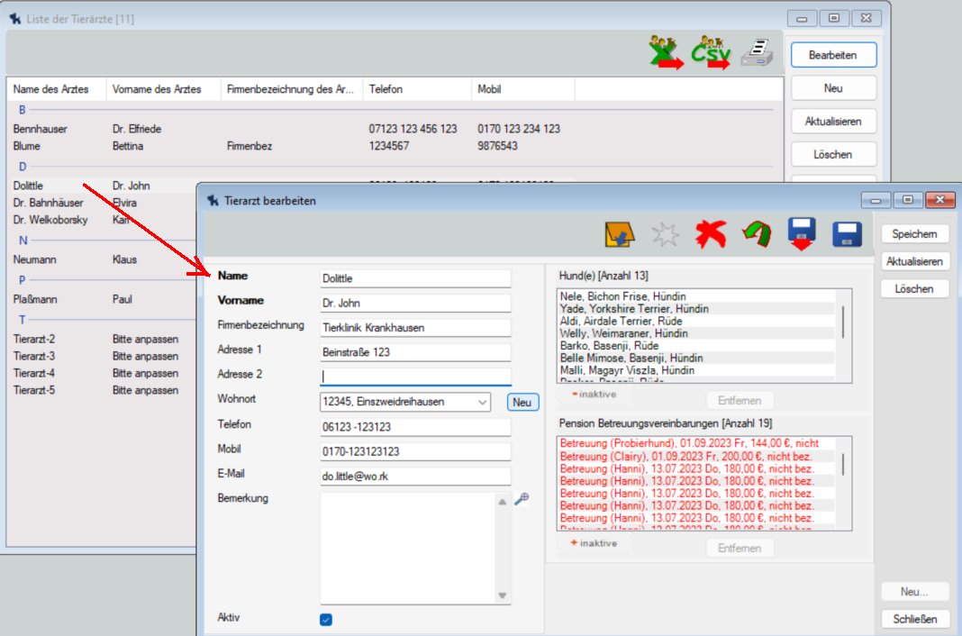Click the plain blue floppy save icon
Viewport: 962px width, 636px height.
coord(847,235)
